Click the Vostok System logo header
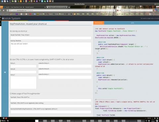This screenshot has width=159, height=122. 11,18
